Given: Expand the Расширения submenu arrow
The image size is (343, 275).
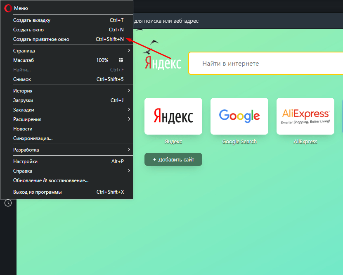Looking at the screenshot, I should tap(129, 119).
